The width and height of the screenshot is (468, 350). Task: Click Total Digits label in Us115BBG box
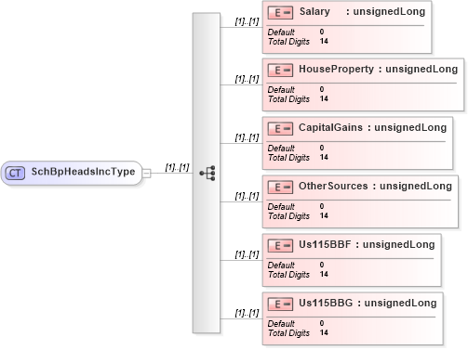288,333
